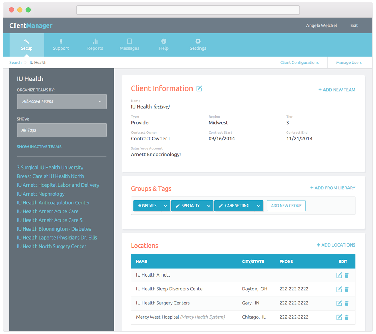
Task: Switch to the Messages tab
Action: point(129,45)
